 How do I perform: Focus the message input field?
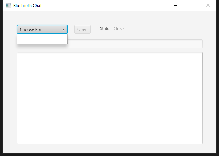tap(135, 44)
